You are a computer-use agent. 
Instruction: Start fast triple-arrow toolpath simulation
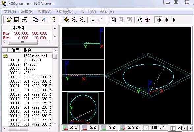tap(159, 20)
